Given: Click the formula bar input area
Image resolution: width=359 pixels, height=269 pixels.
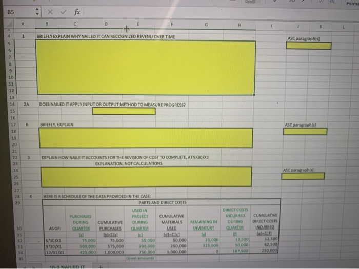Looking at the screenshot, I should coord(220,13).
